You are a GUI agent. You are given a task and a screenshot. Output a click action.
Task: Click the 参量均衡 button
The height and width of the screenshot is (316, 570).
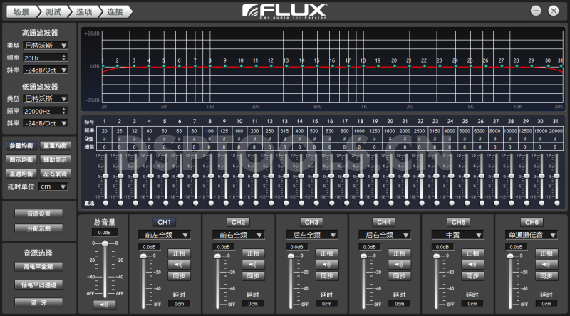tap(21, 146)
